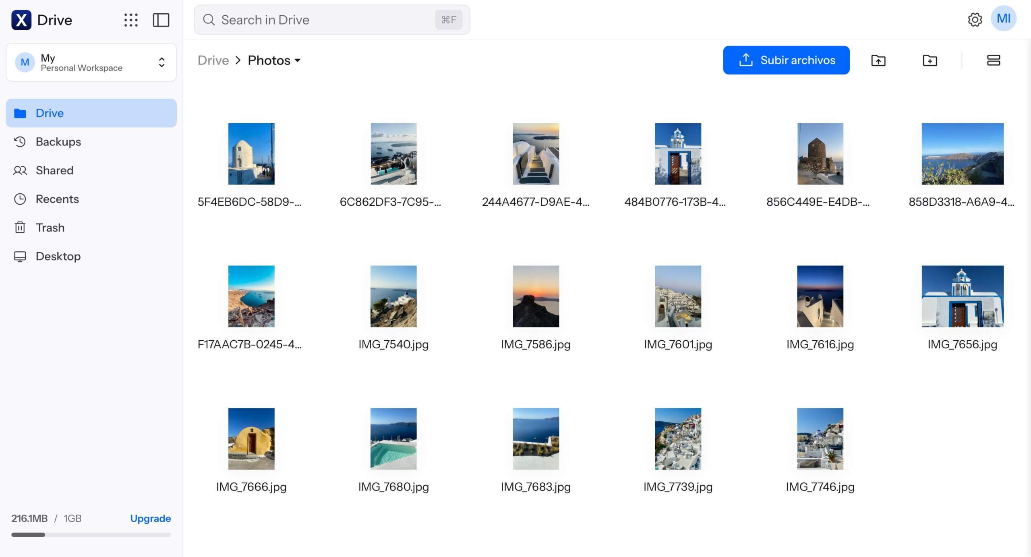Focus the Search in Drive field
Screen dimensions: 1031x557
322,20
